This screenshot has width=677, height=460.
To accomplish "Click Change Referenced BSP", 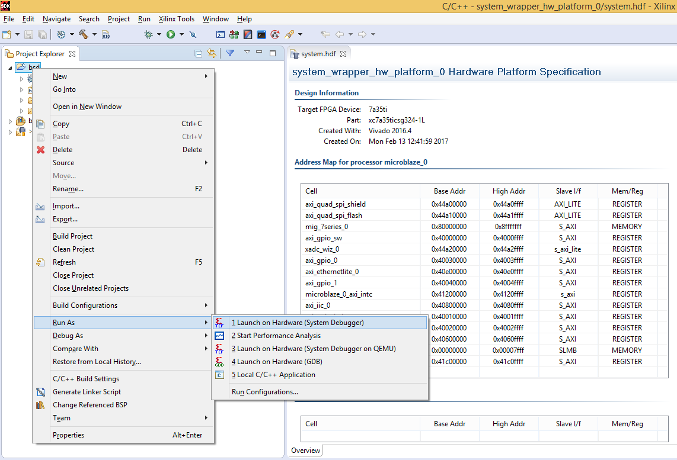I will (123, 405).
